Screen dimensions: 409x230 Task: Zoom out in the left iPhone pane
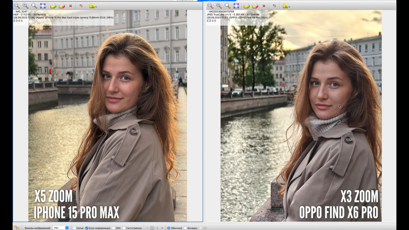(17, 6)
